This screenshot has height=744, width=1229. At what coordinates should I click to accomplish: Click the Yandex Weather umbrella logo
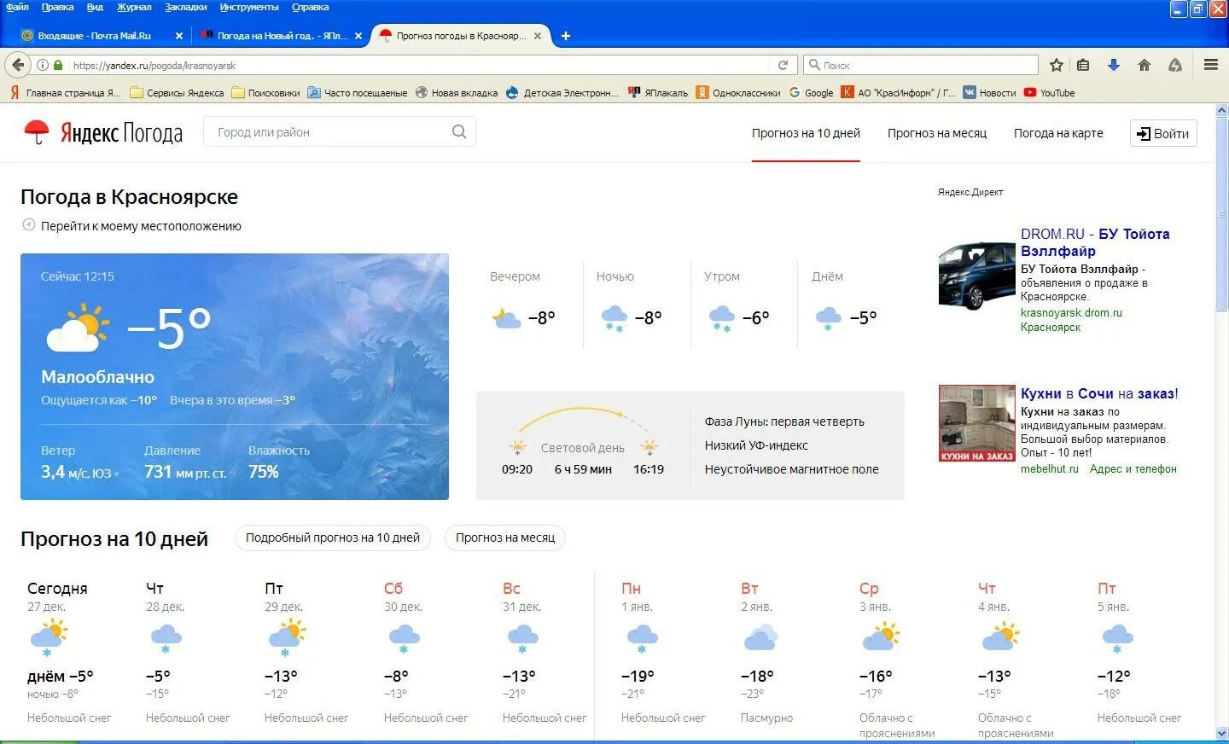[x=36, y=132]
